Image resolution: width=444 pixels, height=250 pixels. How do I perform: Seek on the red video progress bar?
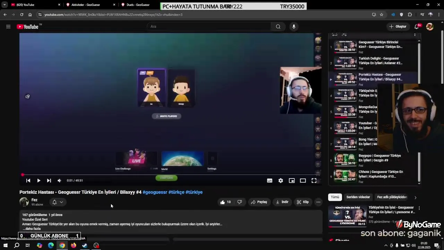tap(171, 175)
